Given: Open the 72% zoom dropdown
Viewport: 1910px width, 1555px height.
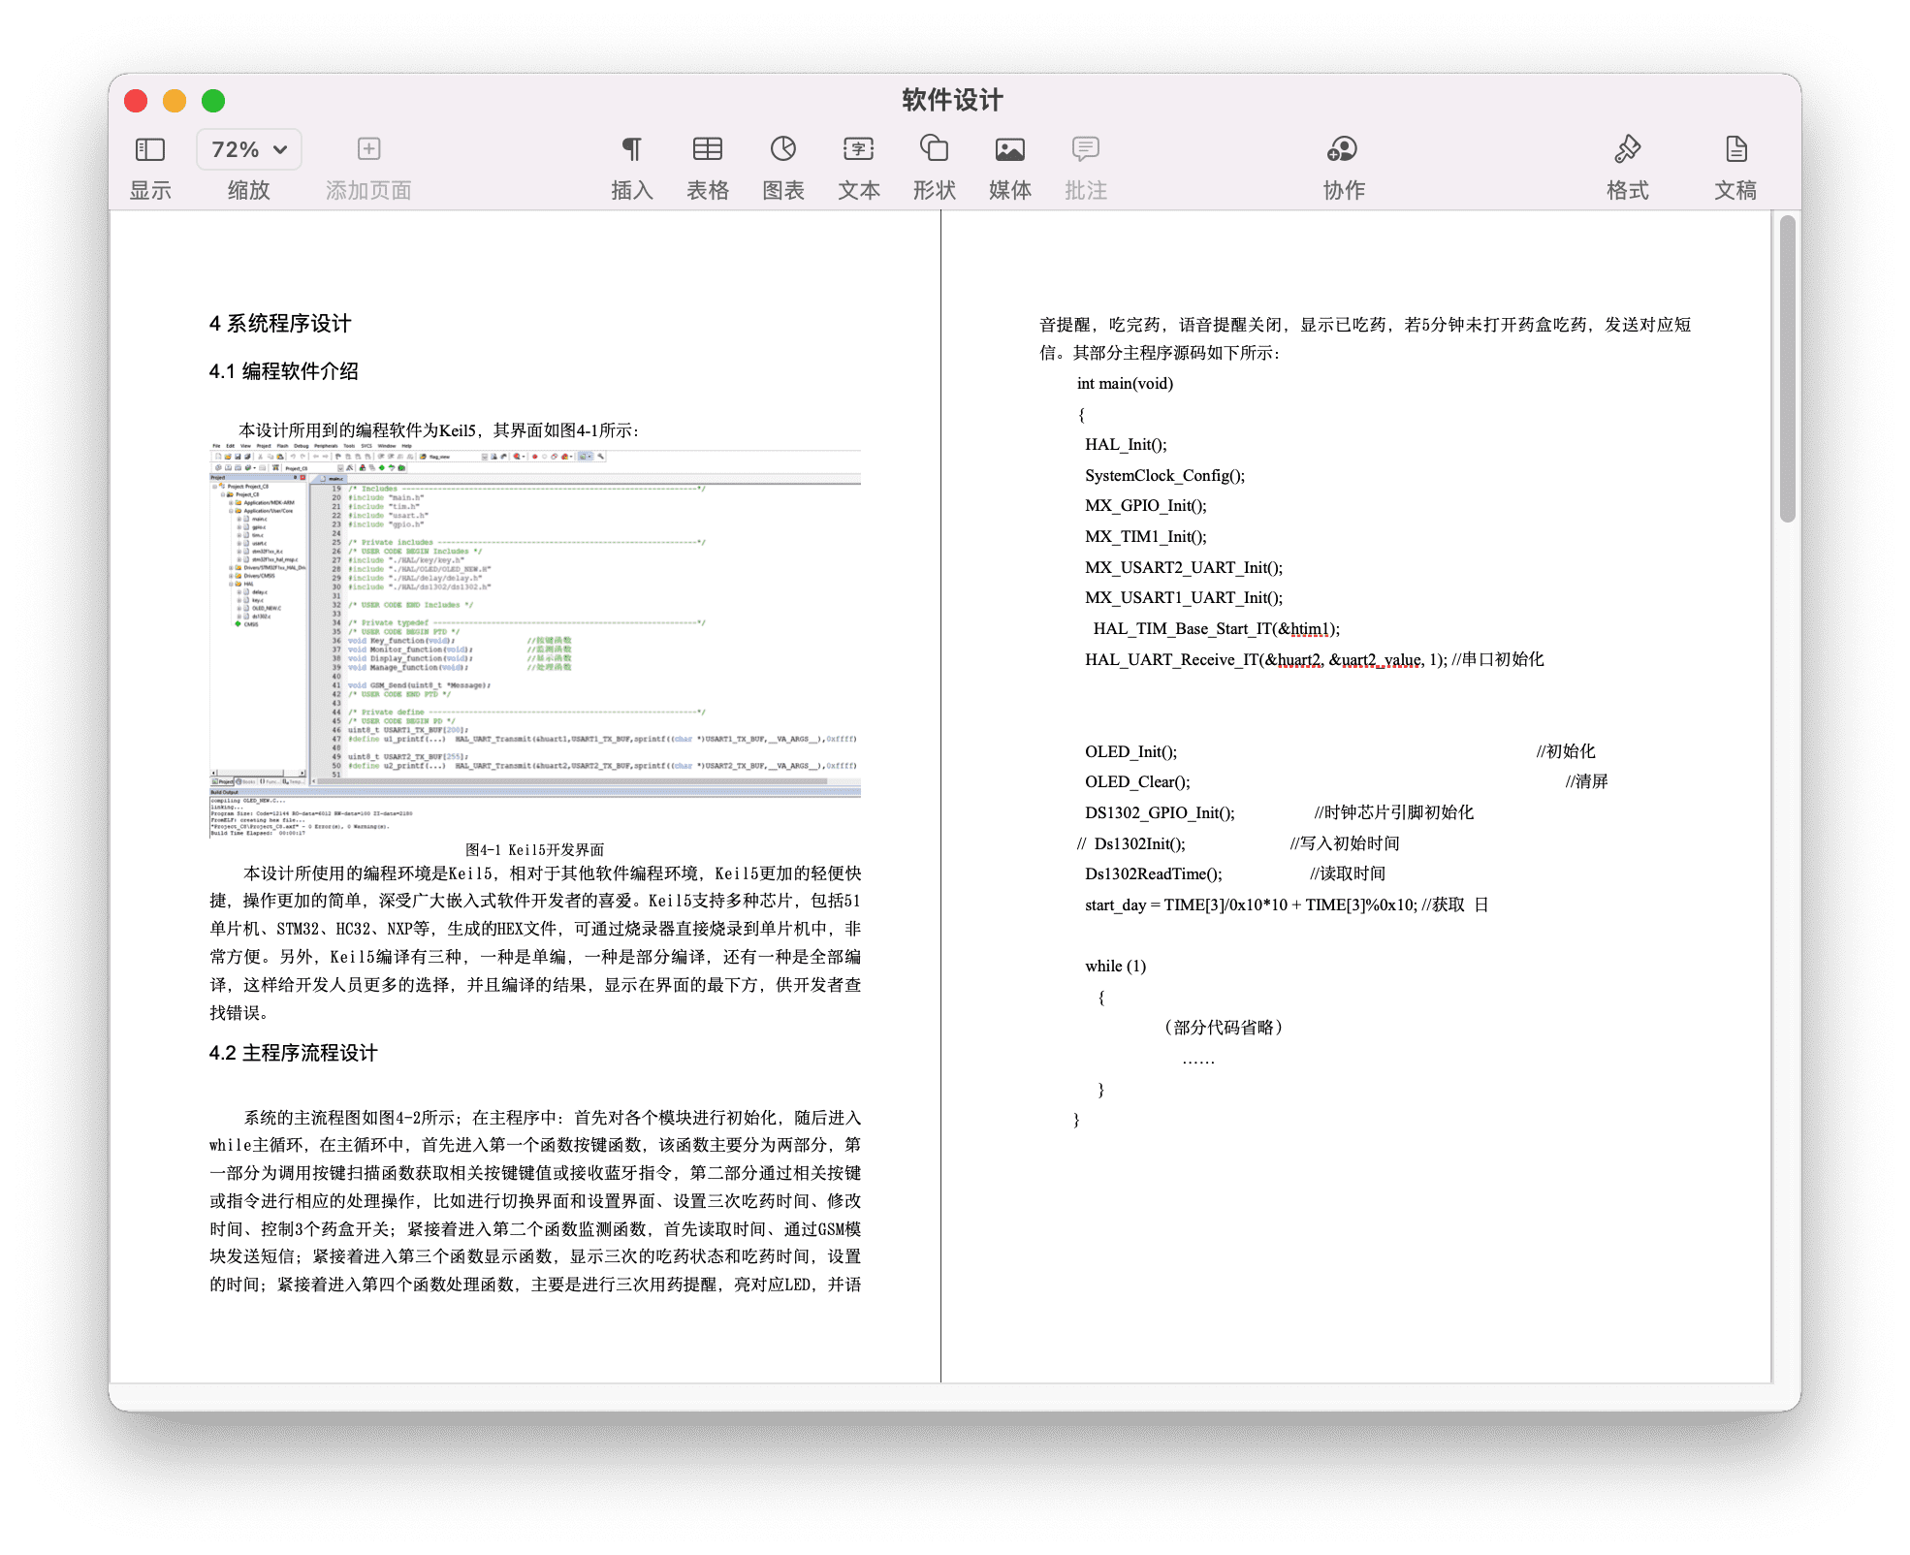Looking at the screenshot, I should pos(249,149).
